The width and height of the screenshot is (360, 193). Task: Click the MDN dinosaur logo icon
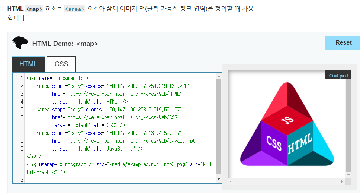20,42
